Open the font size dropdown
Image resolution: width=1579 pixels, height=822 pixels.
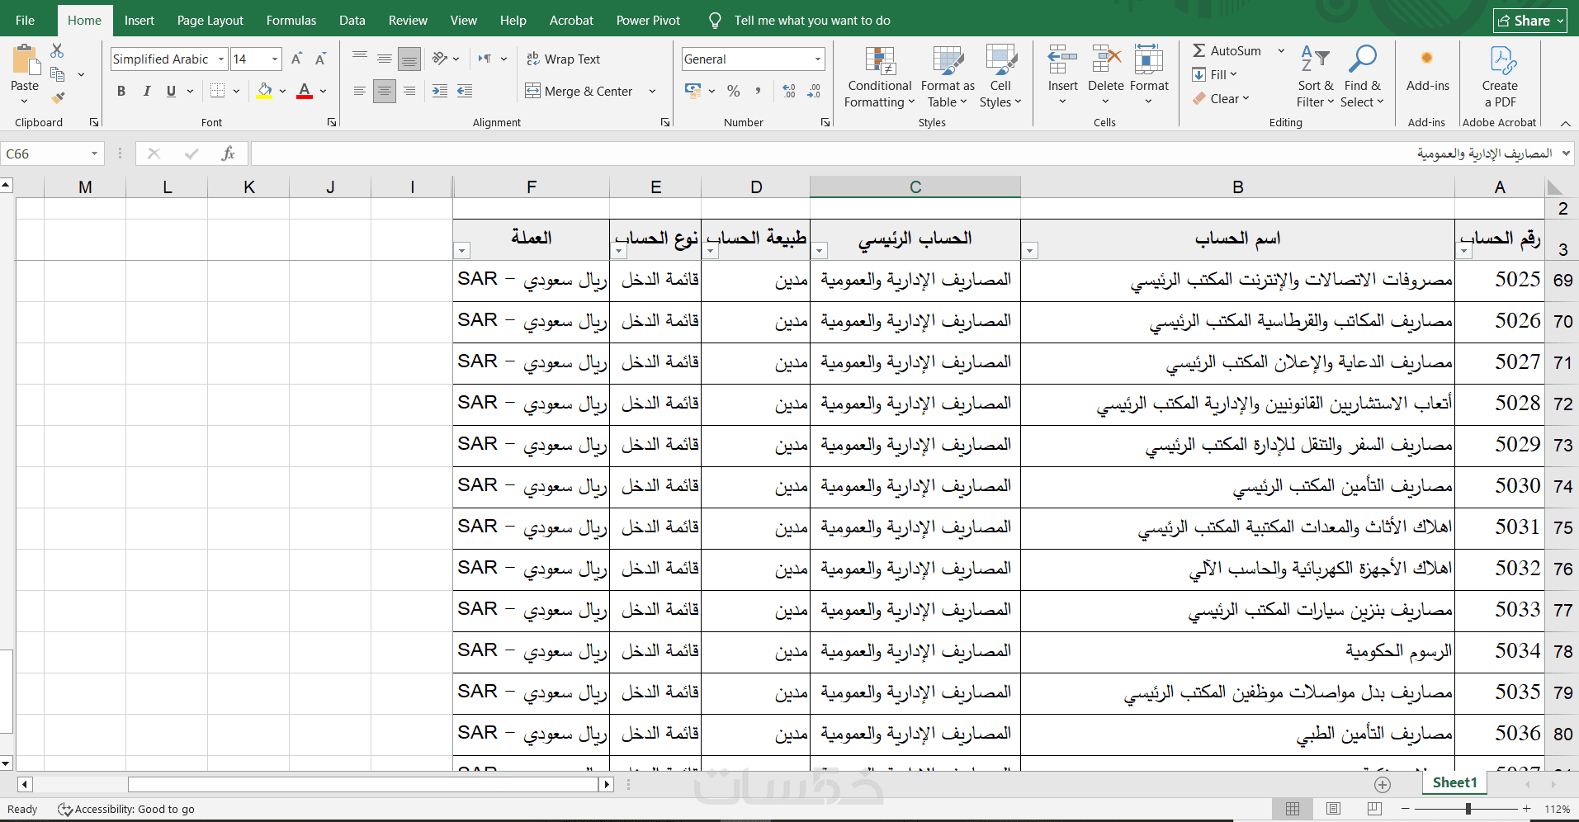click(275, 59)
